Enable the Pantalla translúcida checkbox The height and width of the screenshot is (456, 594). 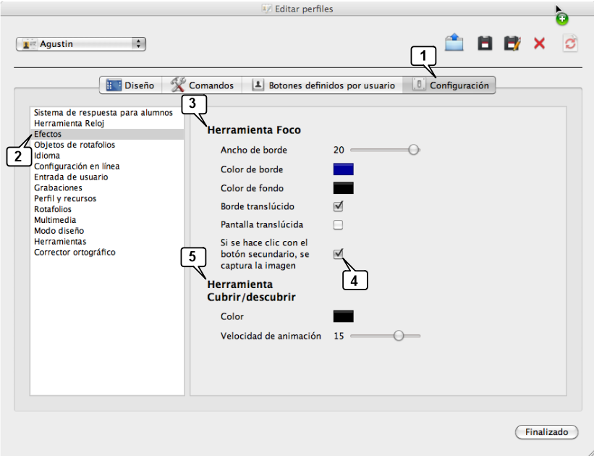[338, 224]
